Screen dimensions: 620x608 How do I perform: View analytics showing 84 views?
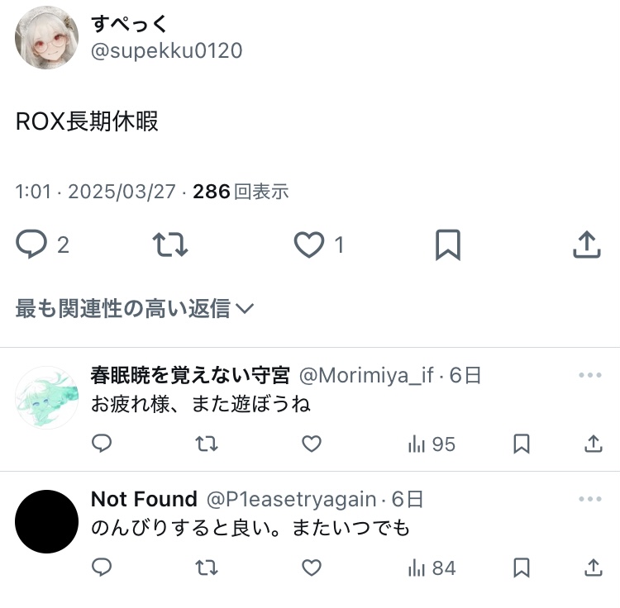pyautogui.click(x=432, y=568)
